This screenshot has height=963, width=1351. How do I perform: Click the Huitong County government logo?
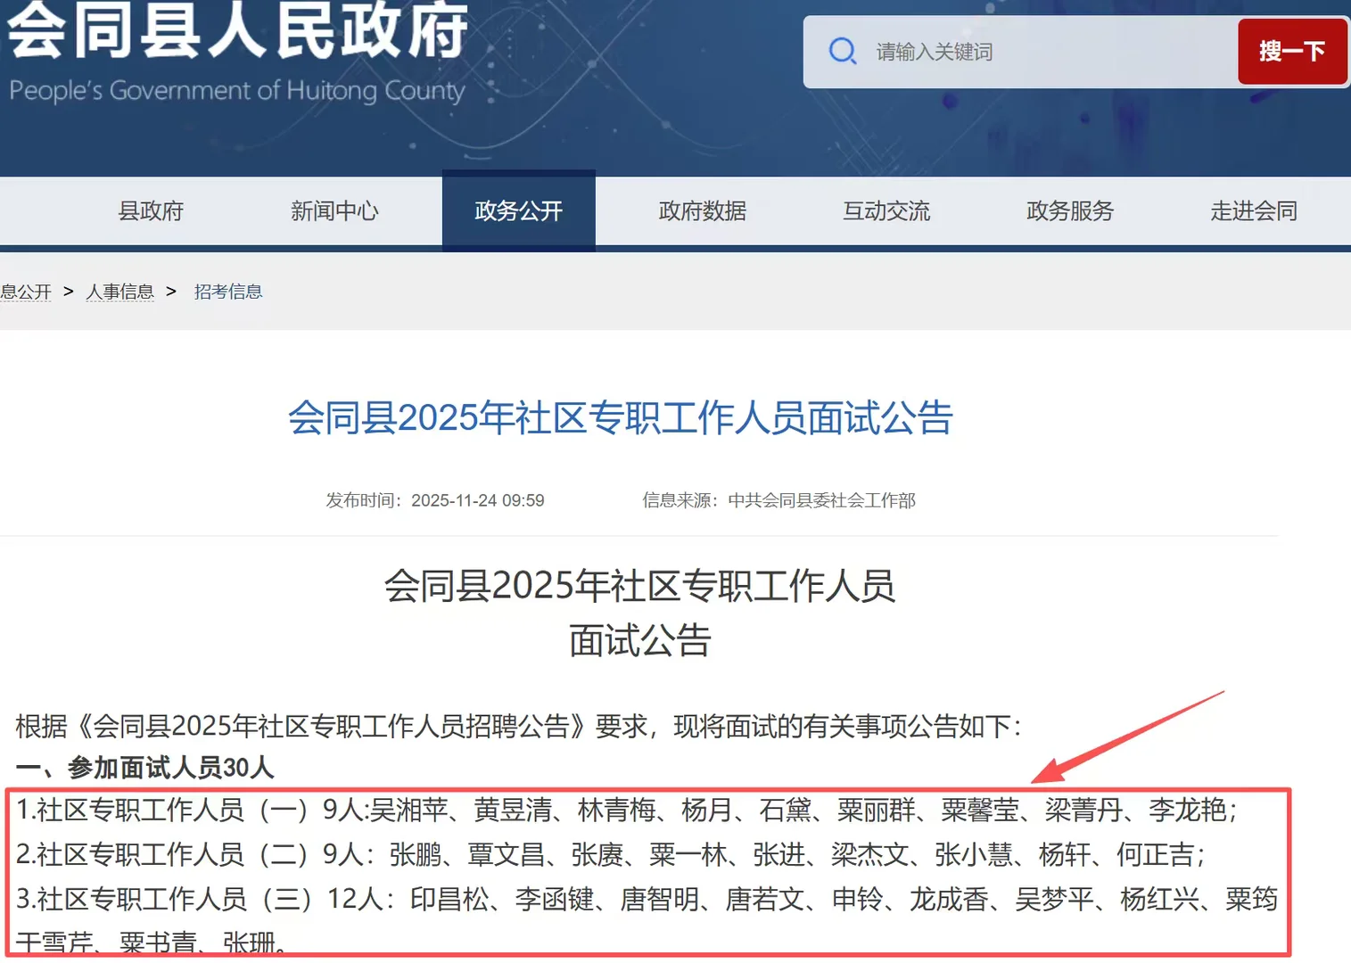235,40
